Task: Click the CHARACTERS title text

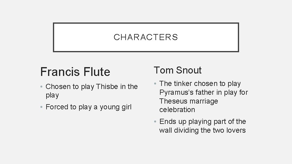Action: click(x=146, y=37)
